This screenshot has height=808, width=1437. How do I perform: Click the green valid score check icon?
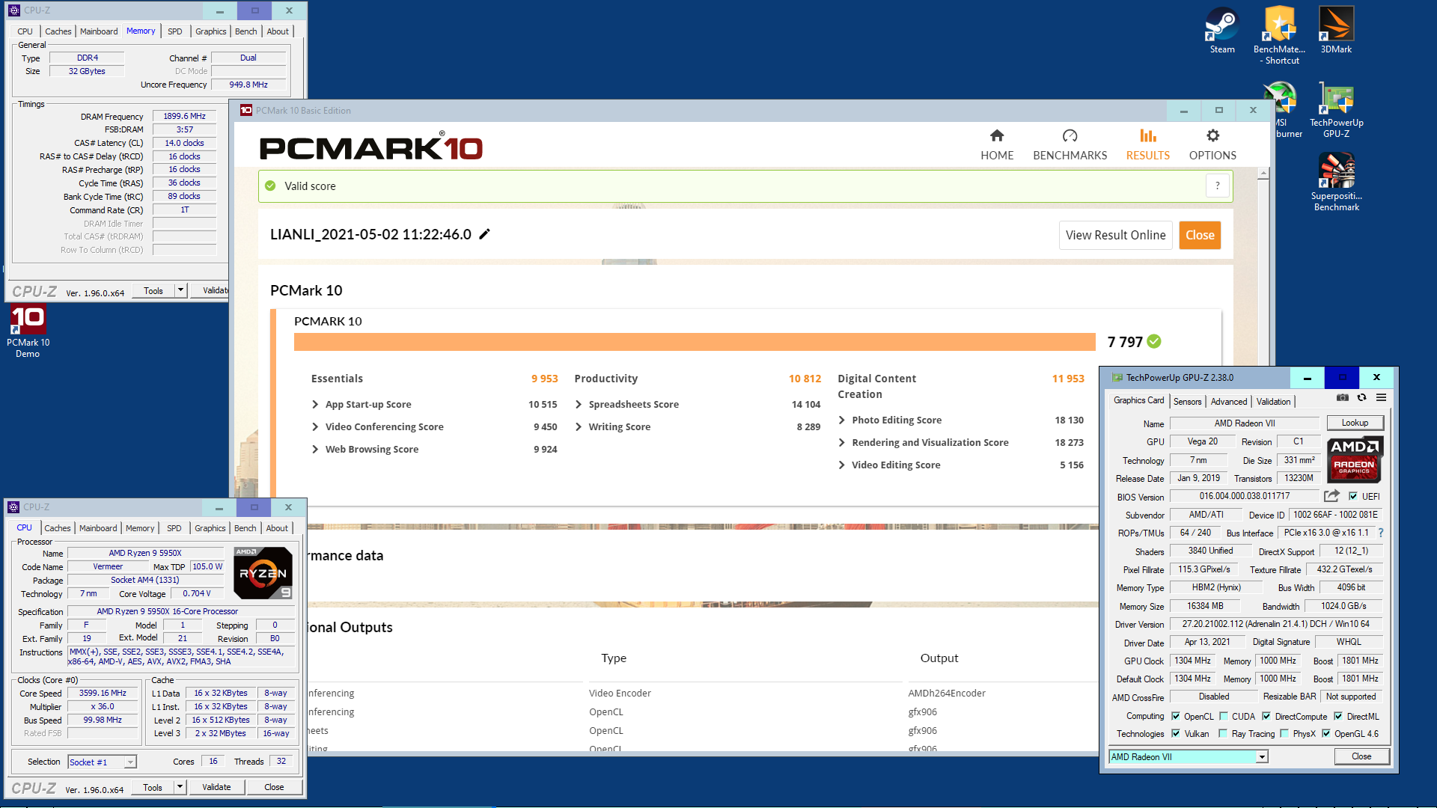270,186
